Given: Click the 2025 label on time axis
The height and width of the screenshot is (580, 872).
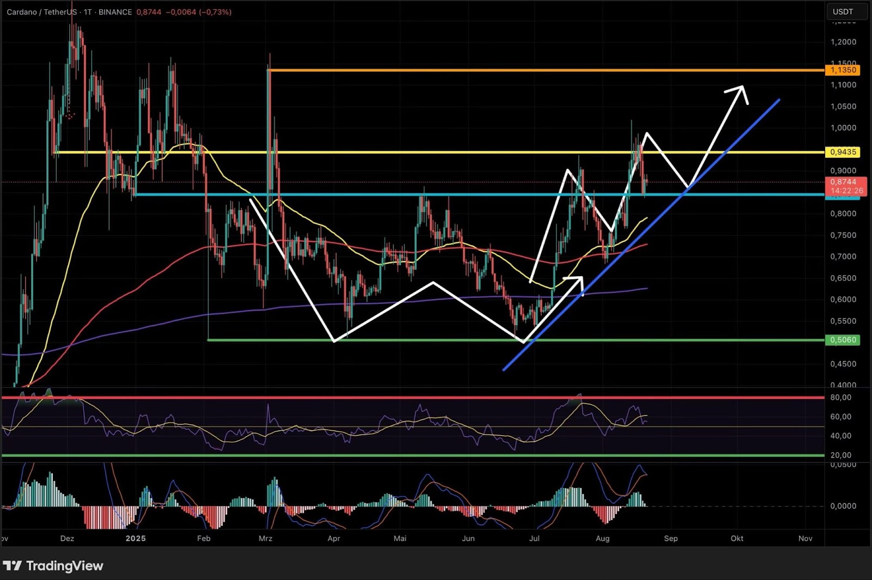Looking at the screenshot, I should (x=136, y=539).
